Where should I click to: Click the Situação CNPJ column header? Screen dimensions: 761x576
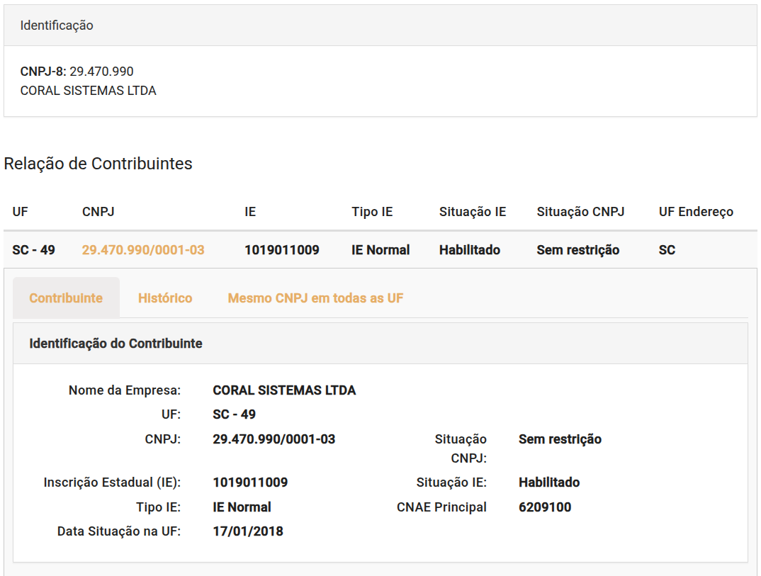tap(580, 212)
